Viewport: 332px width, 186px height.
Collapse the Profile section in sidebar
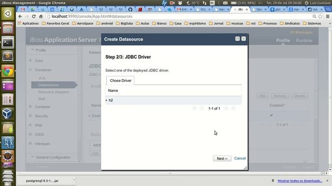click(x=33, y=50)
